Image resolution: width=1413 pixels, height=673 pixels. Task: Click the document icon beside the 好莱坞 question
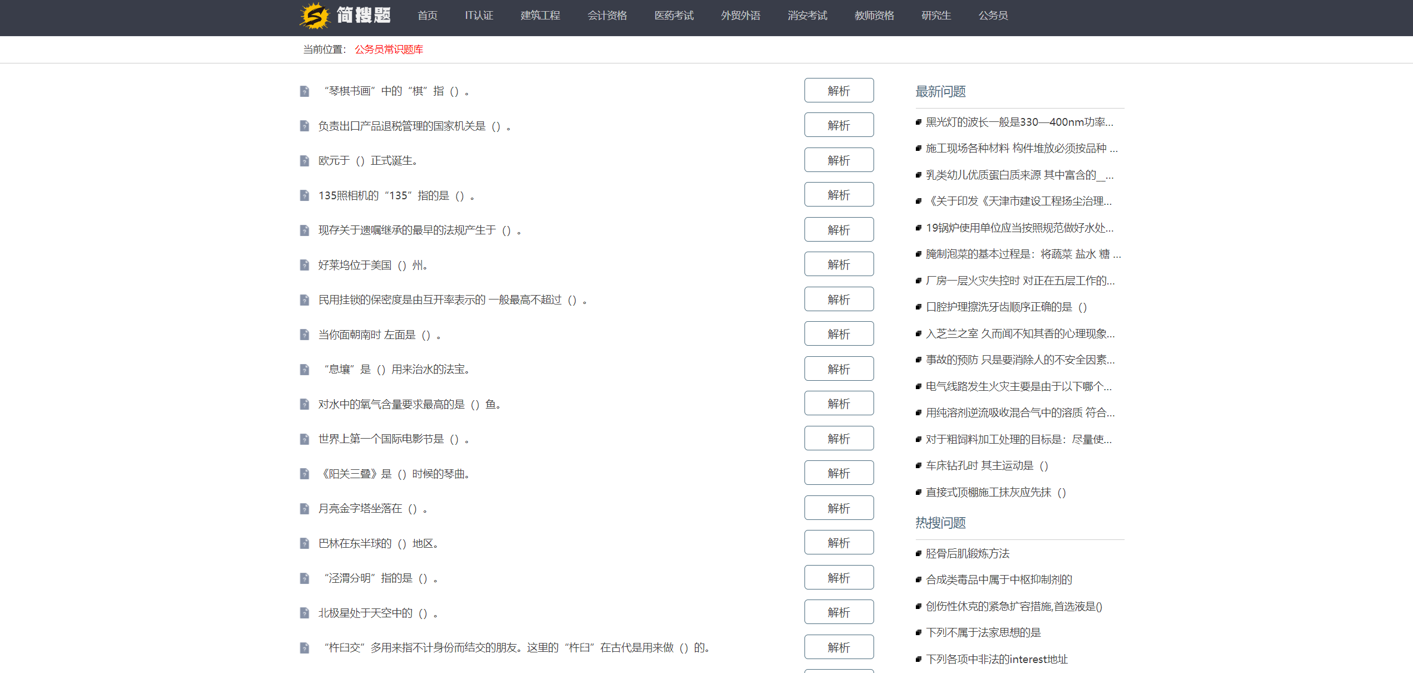(x=305, y=265)
